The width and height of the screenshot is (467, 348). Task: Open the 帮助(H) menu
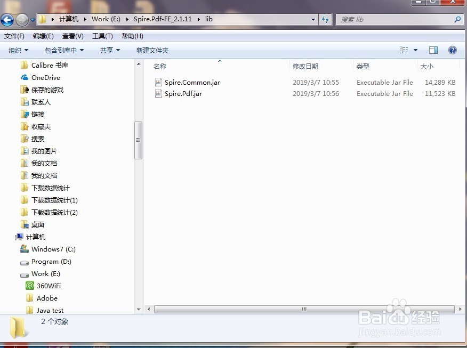coord(132,36)
